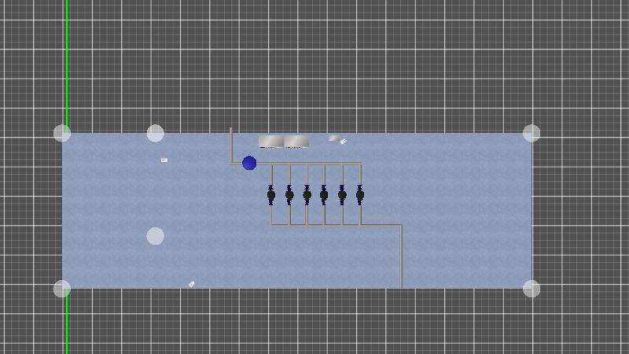The height and width of the screenshot is (354, 629).
Task: Select the bottom-right corner handle of floor
Action: click(x=532, y=289)
